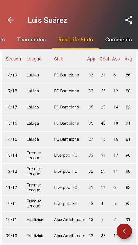The image size is (138, 245).
Task: Select the 18/19 LaLiga season row
Action: 69,75
